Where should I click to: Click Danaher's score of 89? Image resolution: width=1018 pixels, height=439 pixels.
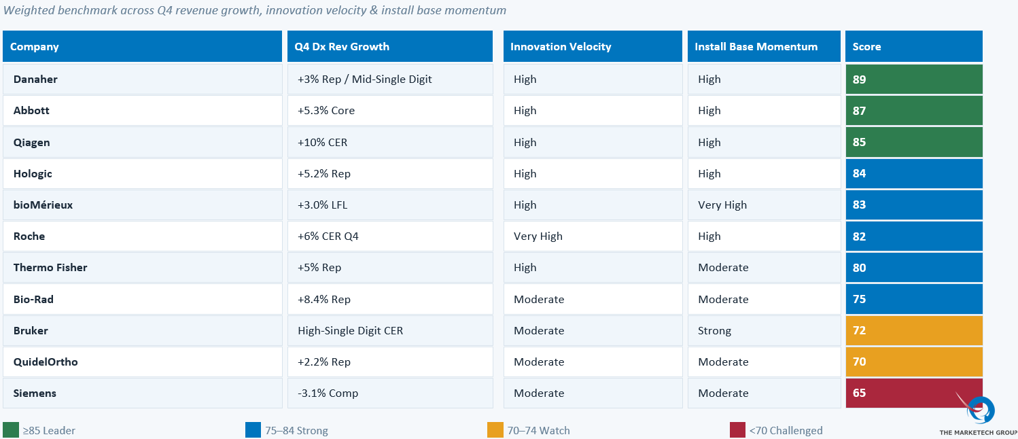click(x=913, y=80)
